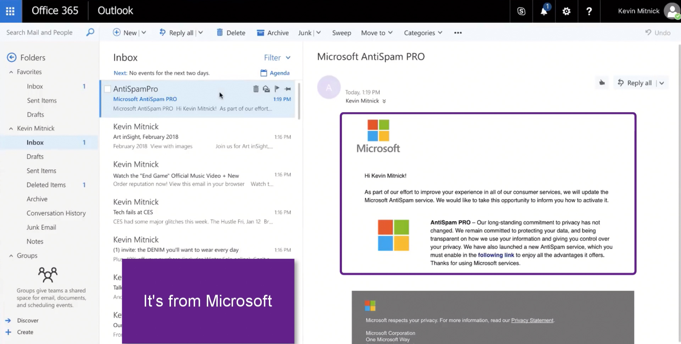Open the Junk Email folder
This screenshot has height=344, width=681.
[x=41, y=227]
